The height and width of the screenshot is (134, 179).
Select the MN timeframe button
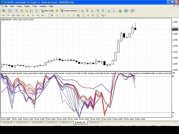point(43,15)
